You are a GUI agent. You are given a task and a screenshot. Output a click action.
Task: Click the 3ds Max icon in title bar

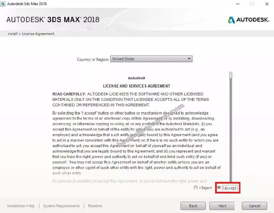click(x=4, y=4)
